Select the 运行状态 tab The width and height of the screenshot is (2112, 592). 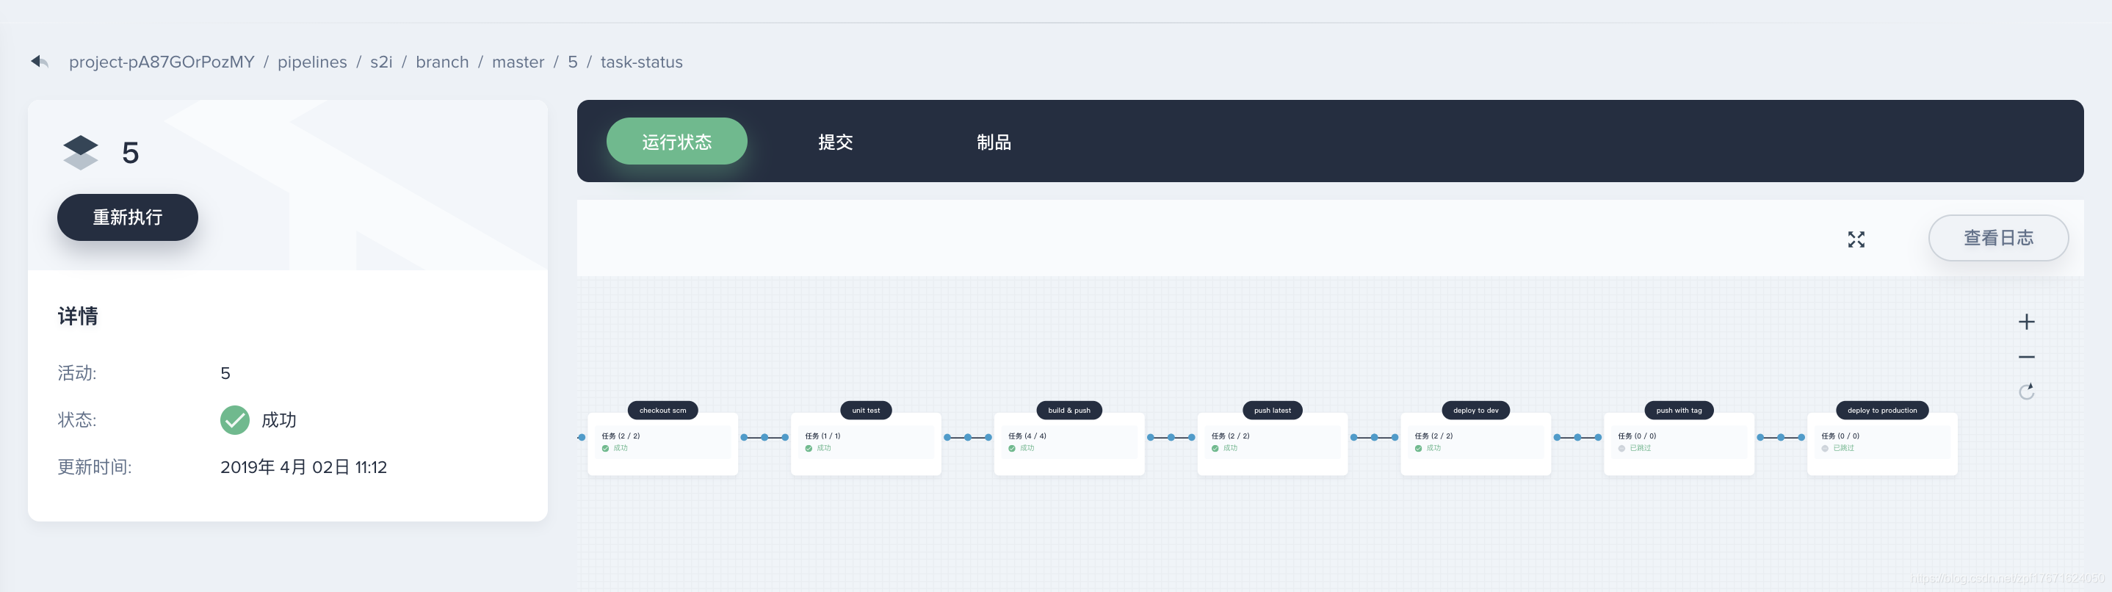coord(676,141)
